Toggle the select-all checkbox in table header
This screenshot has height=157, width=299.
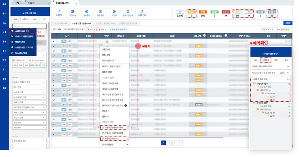[x=54, y=36]
